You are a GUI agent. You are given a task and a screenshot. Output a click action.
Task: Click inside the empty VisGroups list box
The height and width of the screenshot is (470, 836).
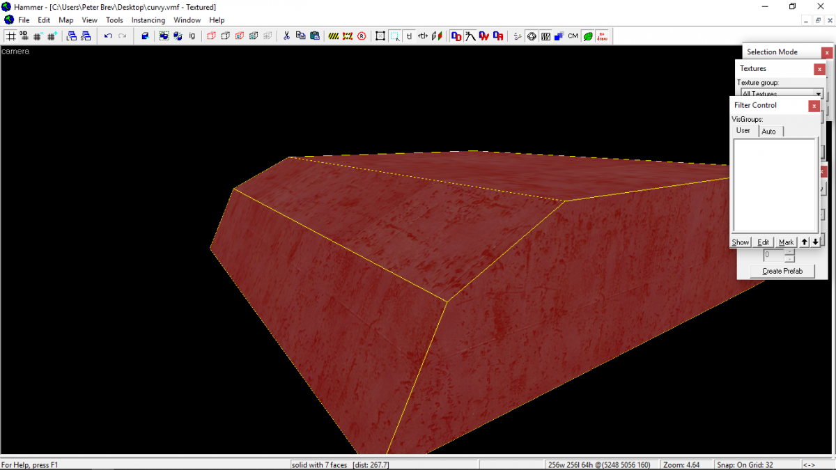pos(775,185)
